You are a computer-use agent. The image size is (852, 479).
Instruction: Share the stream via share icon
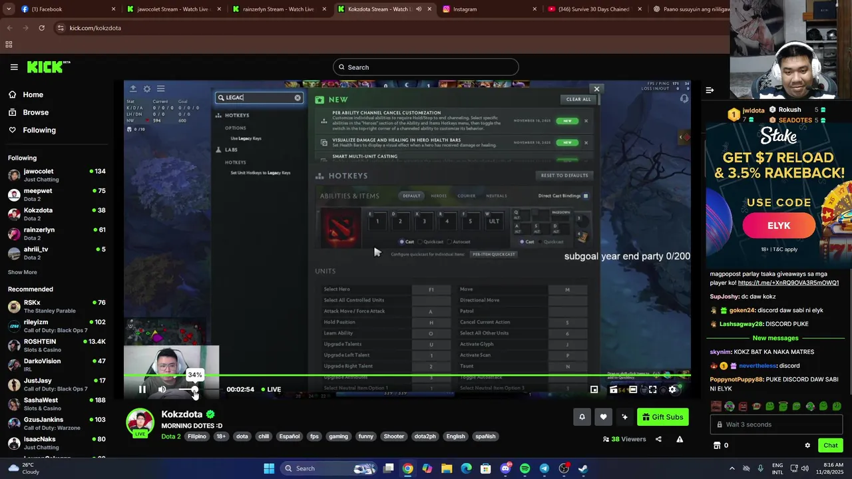click(658, 439)
